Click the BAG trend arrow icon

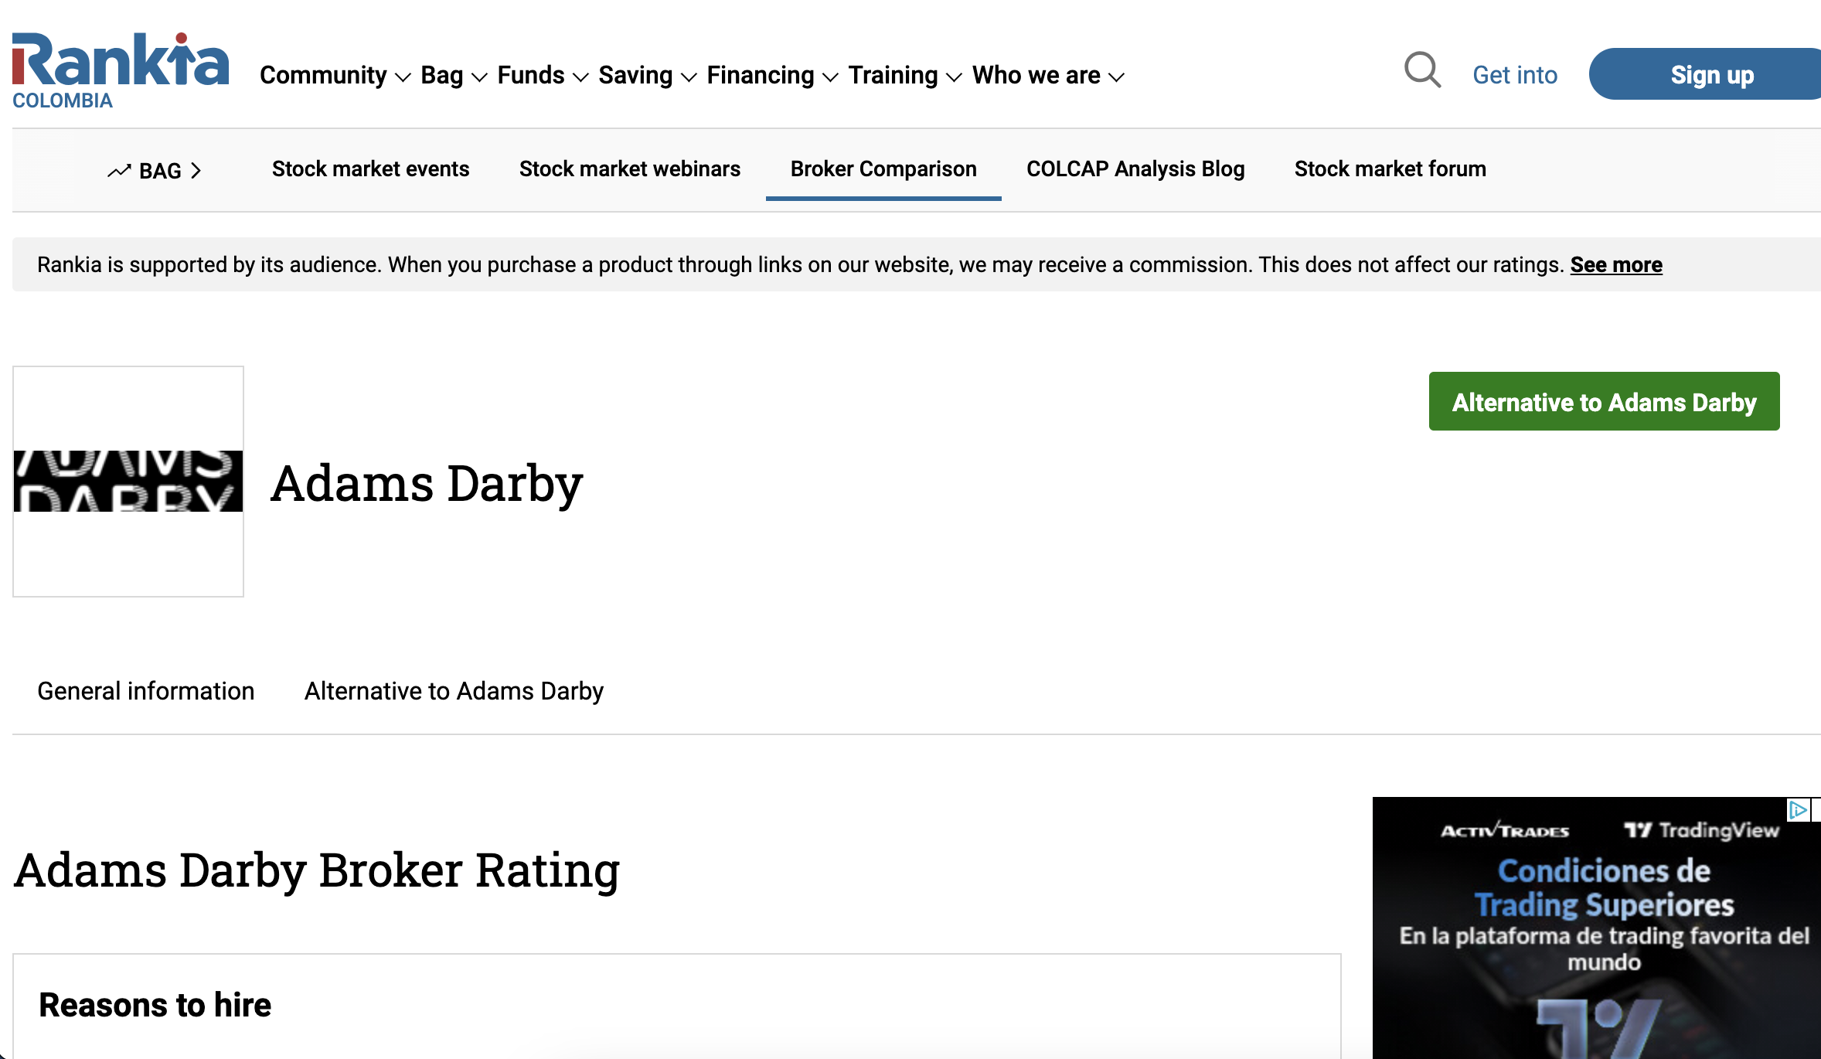click(119, 171)
